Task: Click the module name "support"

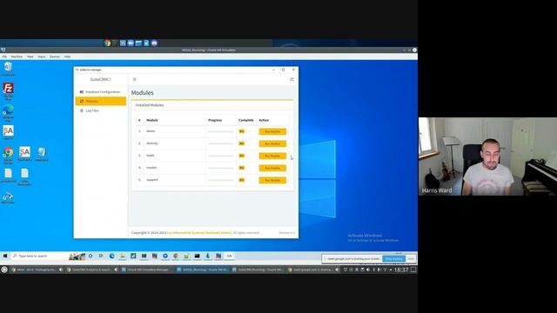Action: (152, 180)
